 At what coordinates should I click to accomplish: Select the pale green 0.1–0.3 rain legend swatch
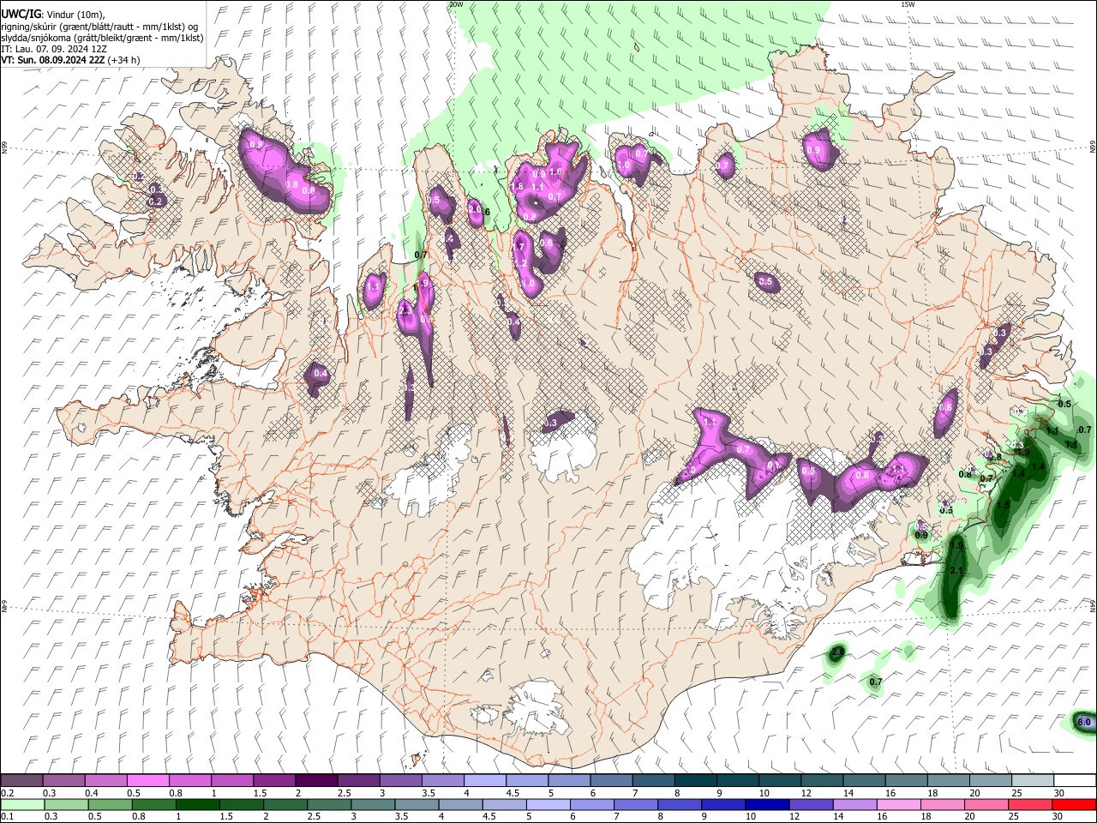pyautogui.click(x=22, y=804)
